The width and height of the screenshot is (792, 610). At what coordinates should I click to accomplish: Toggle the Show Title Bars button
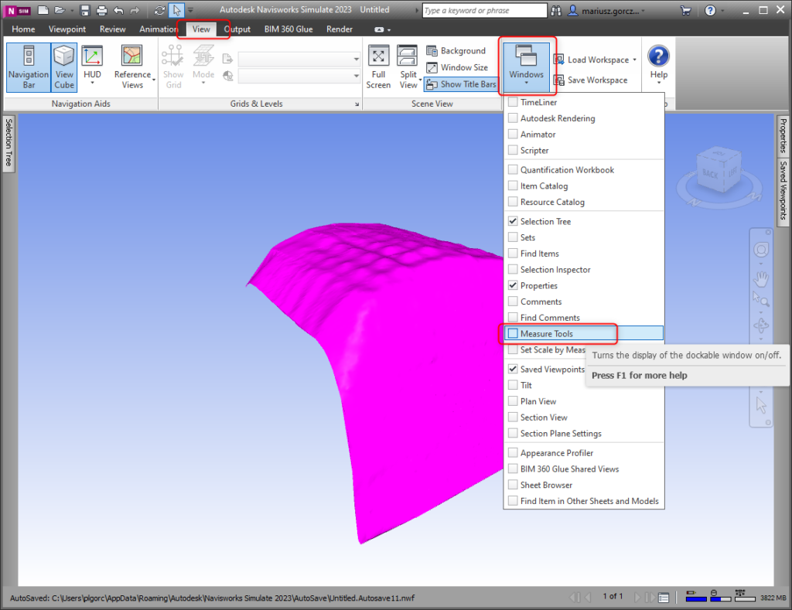point(461,84)
